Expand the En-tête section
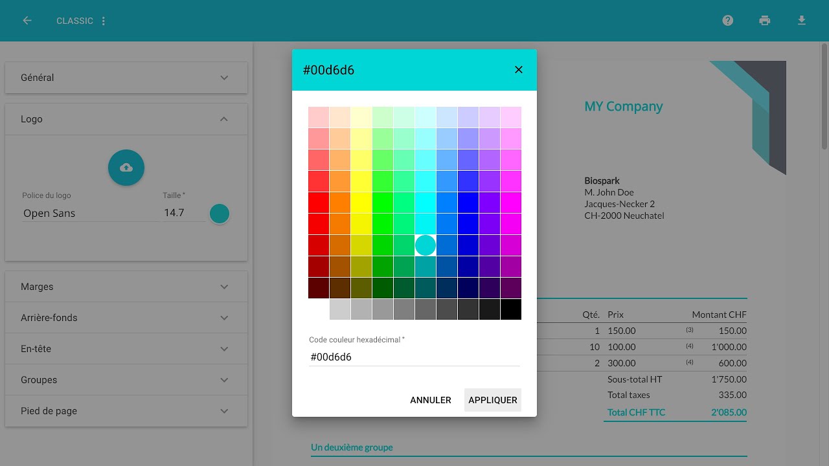 point(126,349)
